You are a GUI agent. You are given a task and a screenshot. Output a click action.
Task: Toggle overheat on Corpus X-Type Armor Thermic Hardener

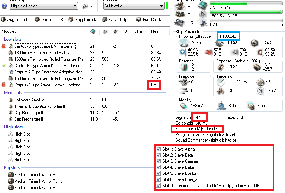tap(4, 85)
